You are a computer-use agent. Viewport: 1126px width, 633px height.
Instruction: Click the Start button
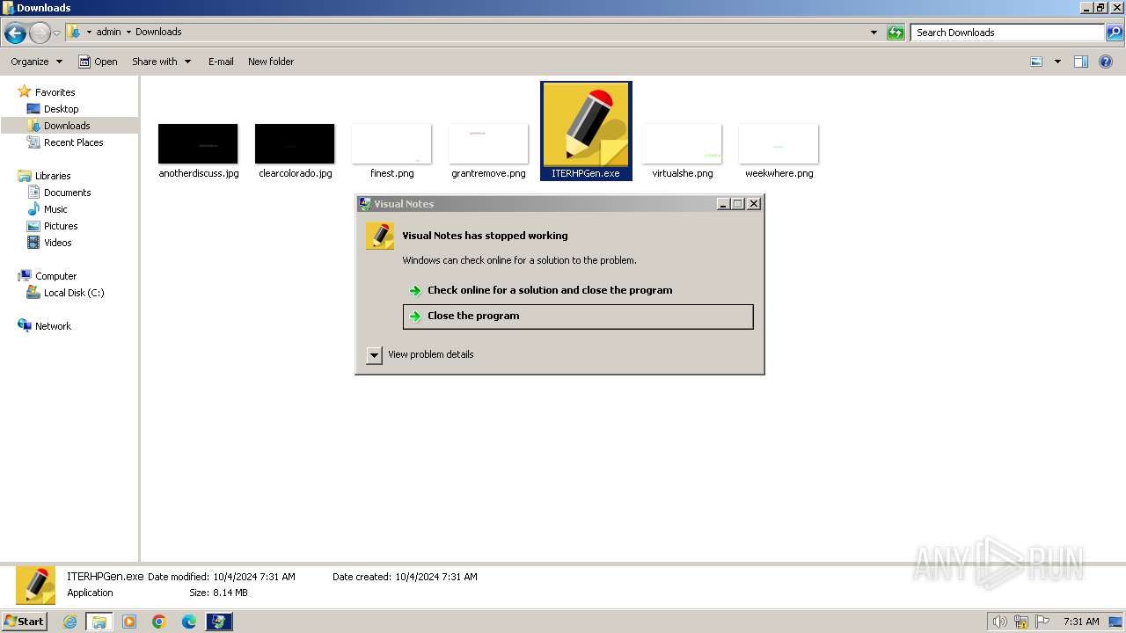(x=25, y=621)
